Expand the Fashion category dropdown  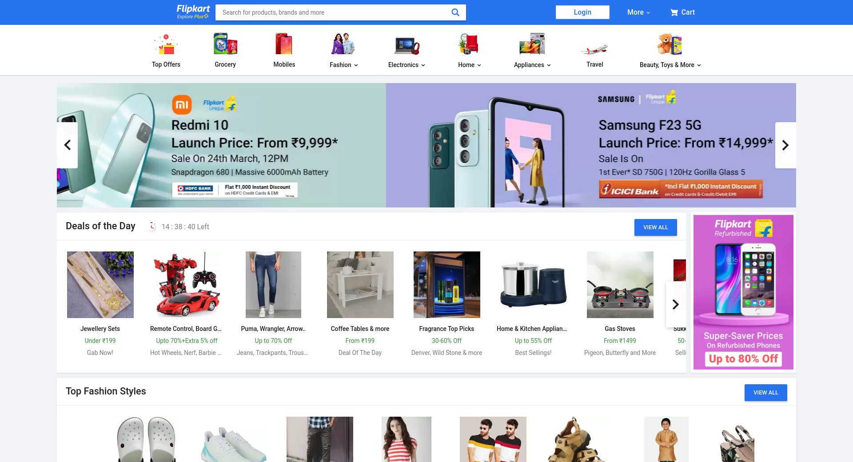pyautogui.click(x=343, y=65)
